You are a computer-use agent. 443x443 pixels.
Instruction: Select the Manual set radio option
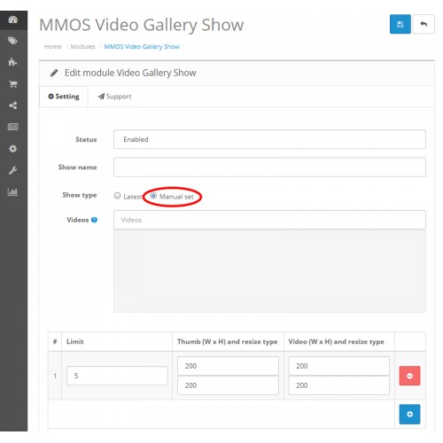point(153,196)
